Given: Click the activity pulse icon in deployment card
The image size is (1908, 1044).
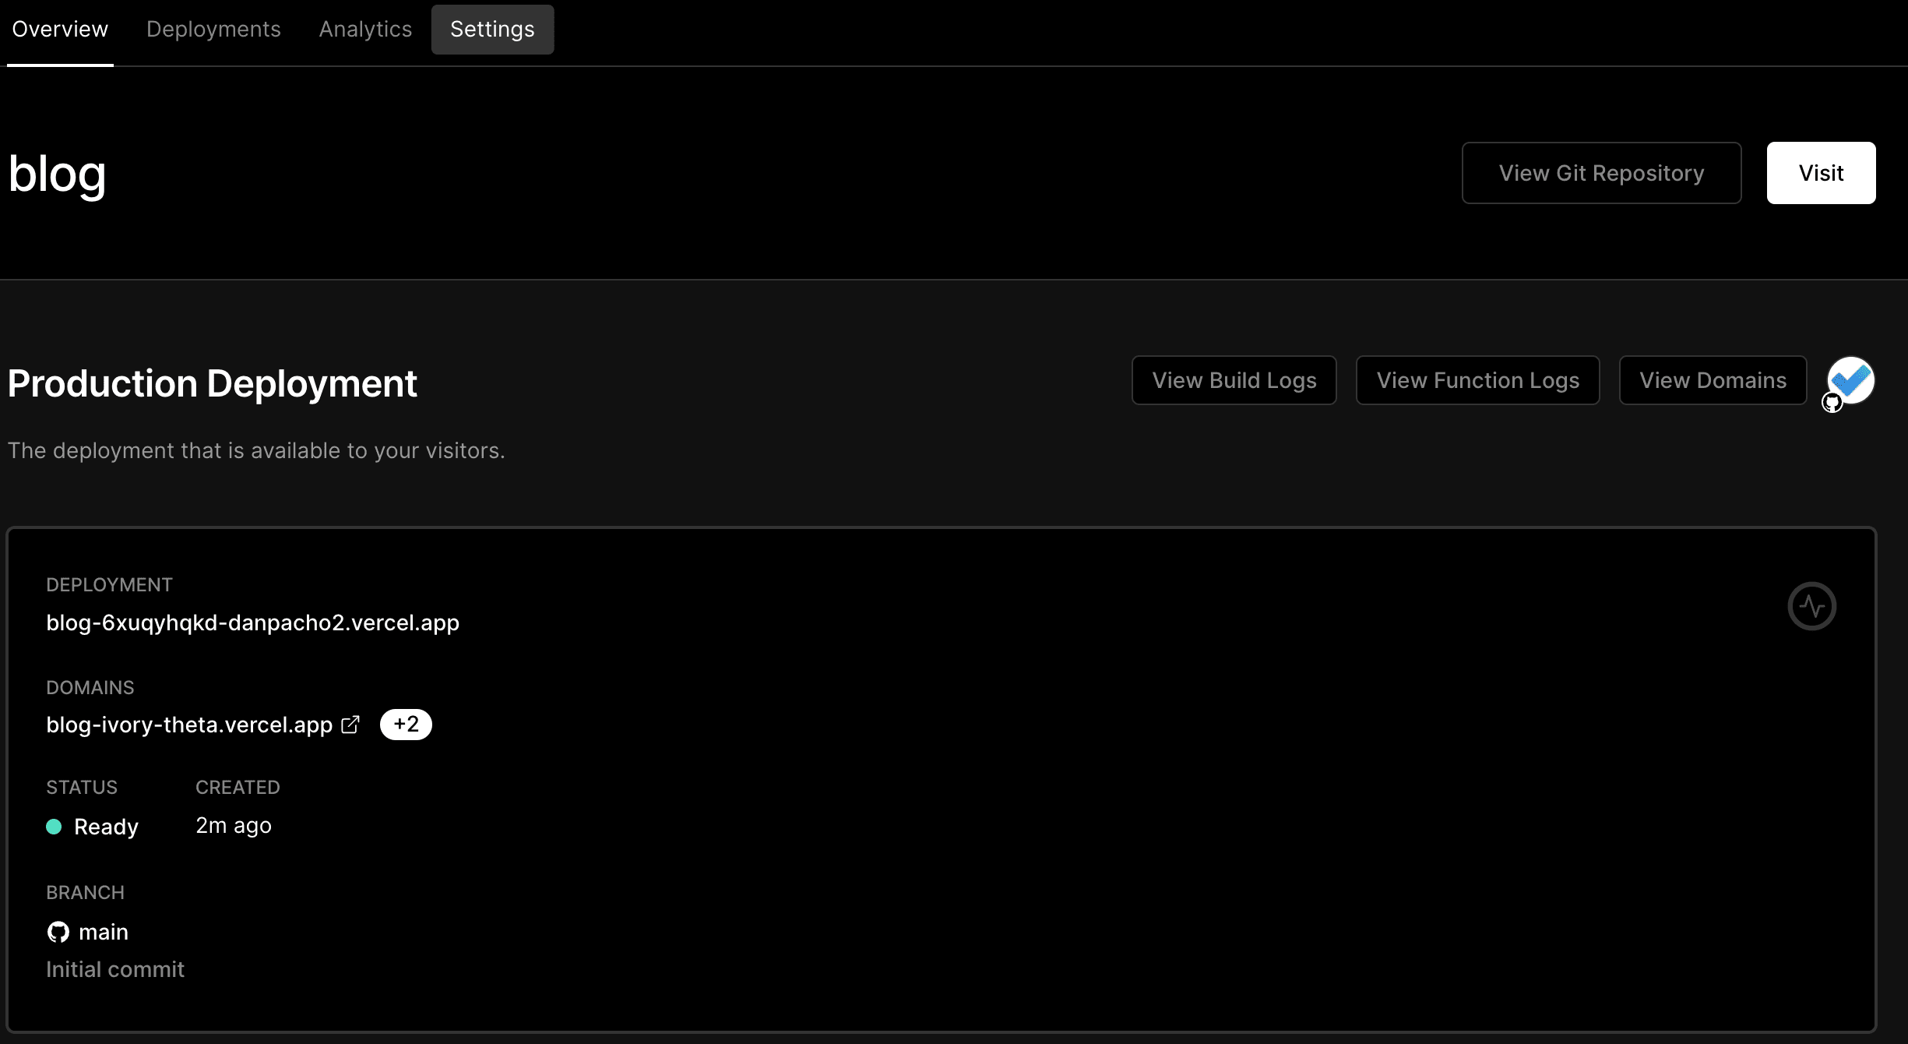Looking at the screenshot, I should pyautogui.click(x=1811, y=606).
